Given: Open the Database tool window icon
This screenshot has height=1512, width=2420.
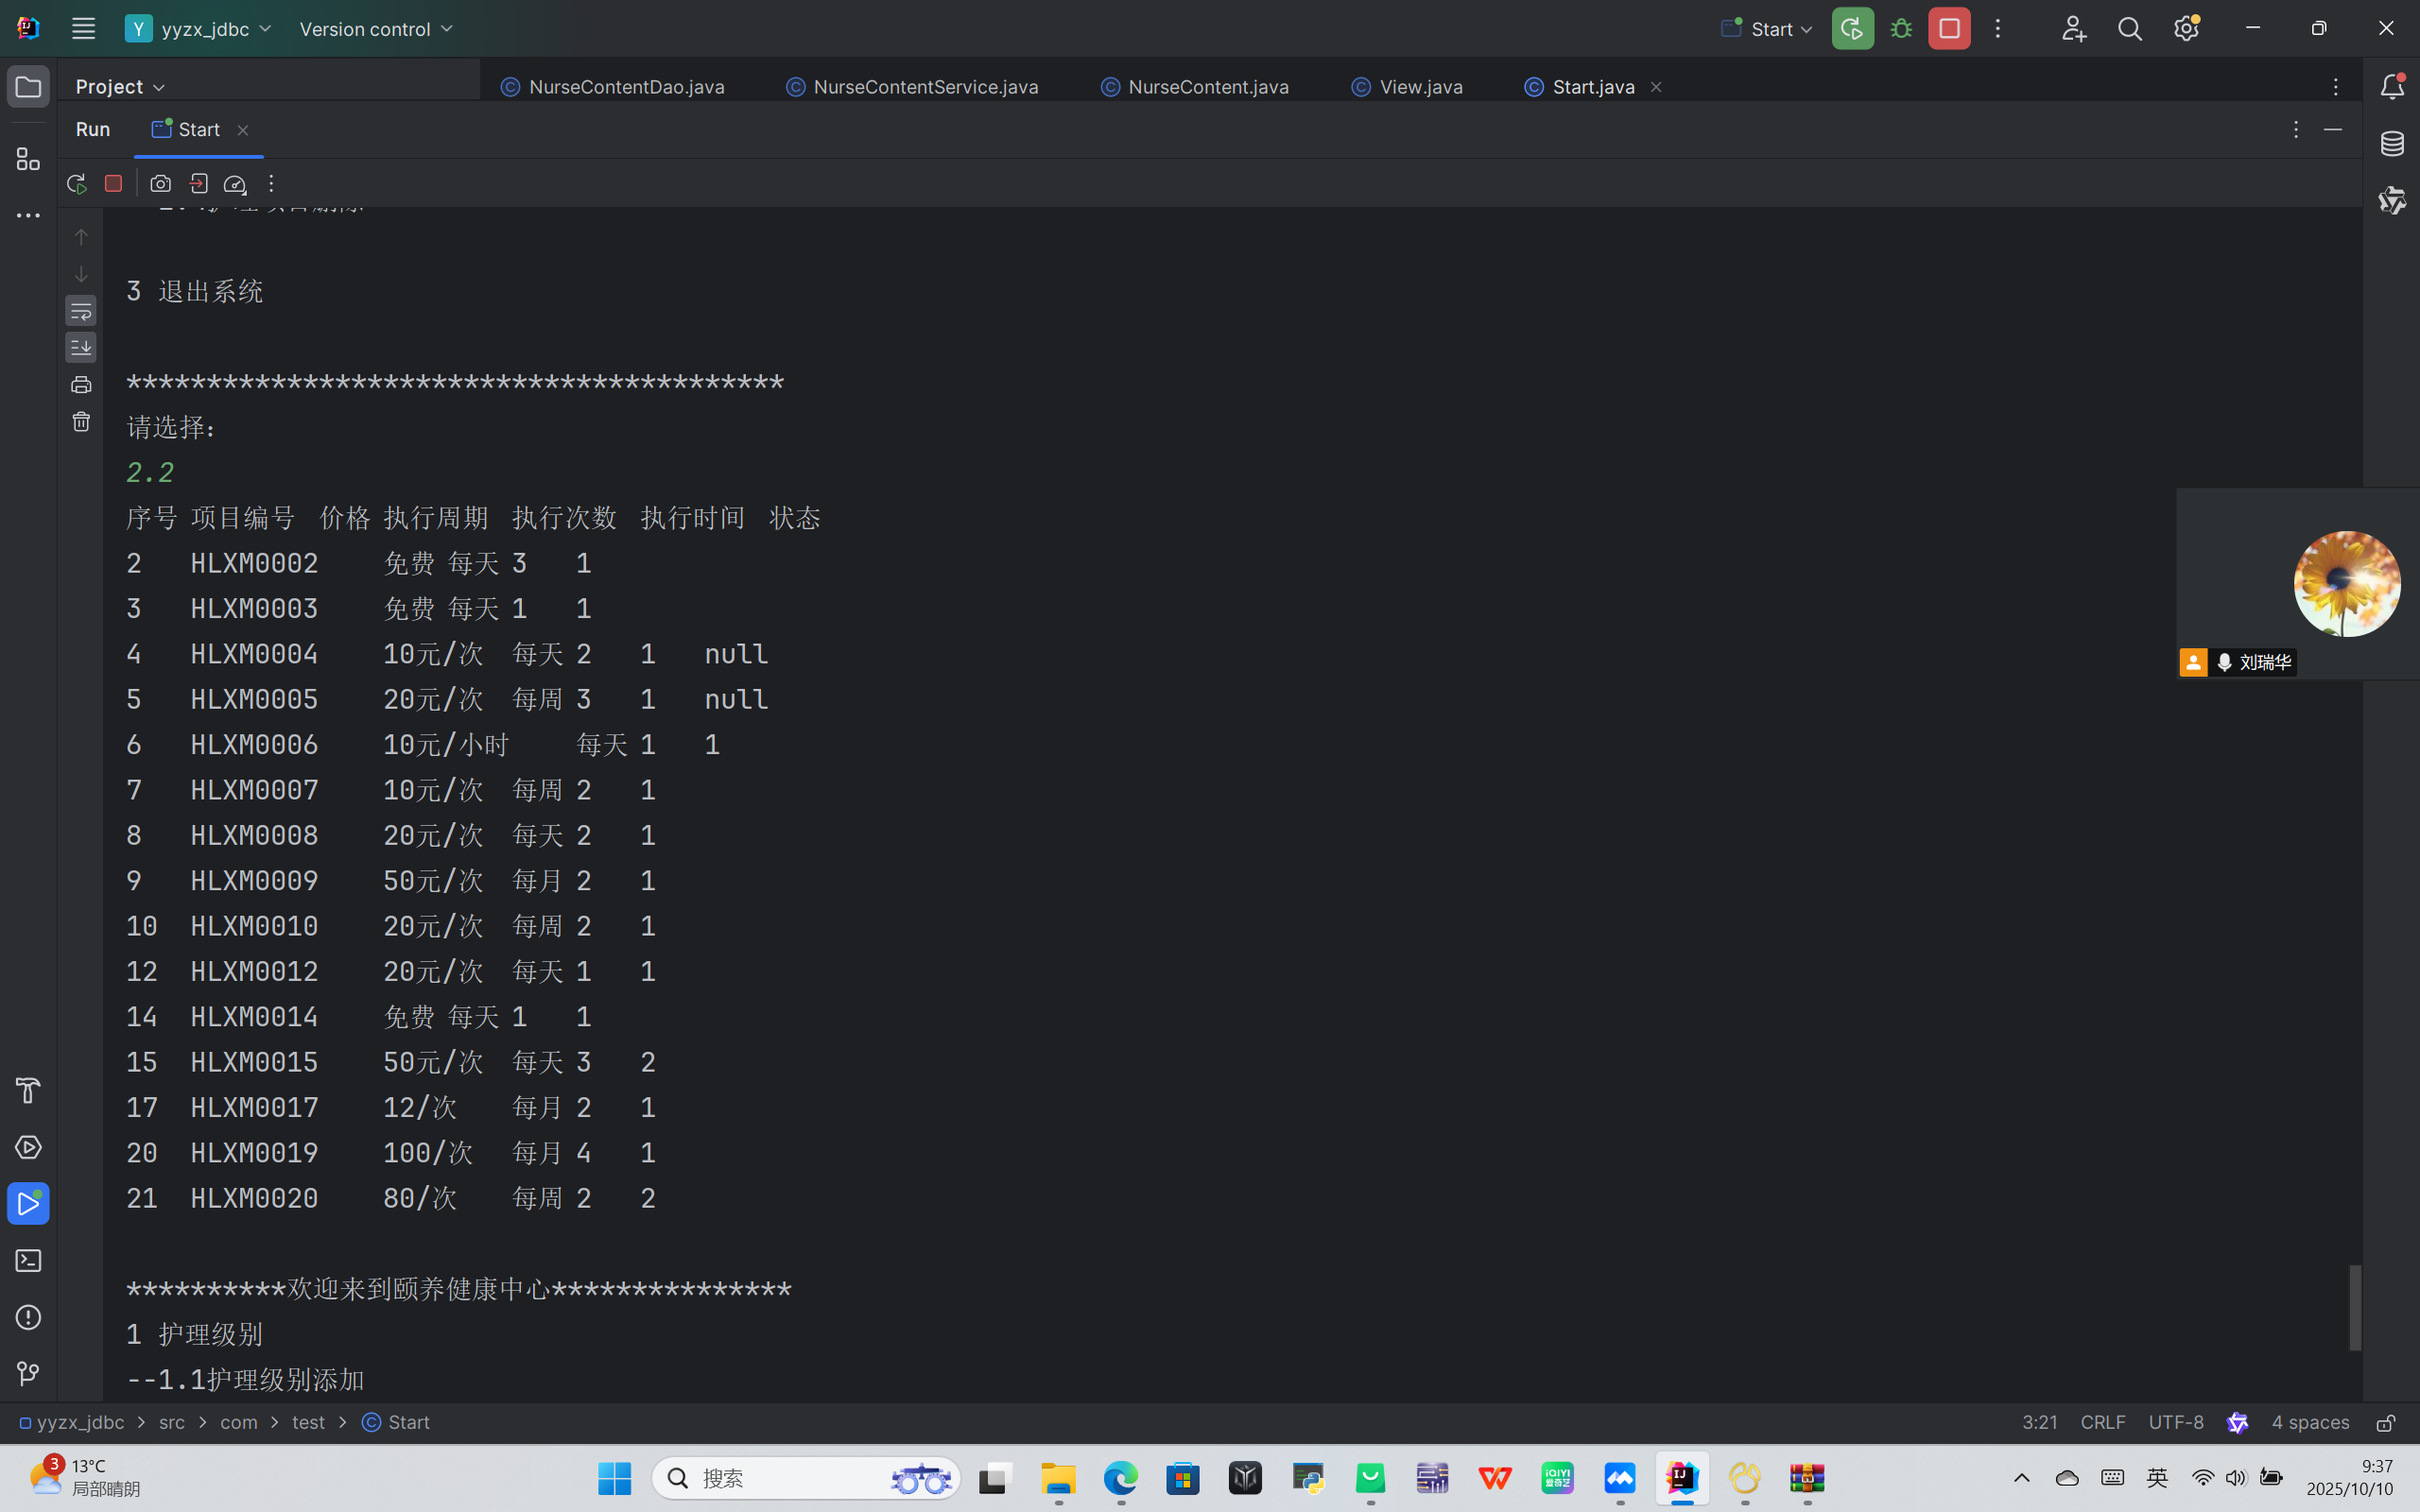Looking at the screenshot, I should coord(2392,144).
